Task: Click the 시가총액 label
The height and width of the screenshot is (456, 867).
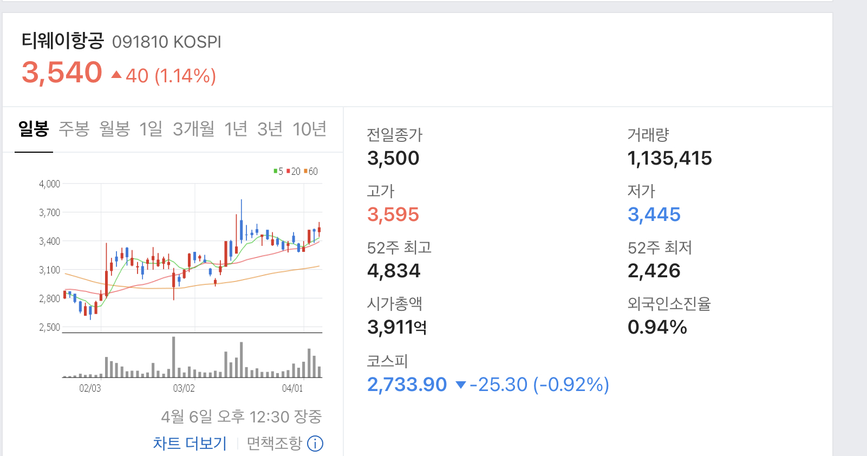Action: click(395, 303)
